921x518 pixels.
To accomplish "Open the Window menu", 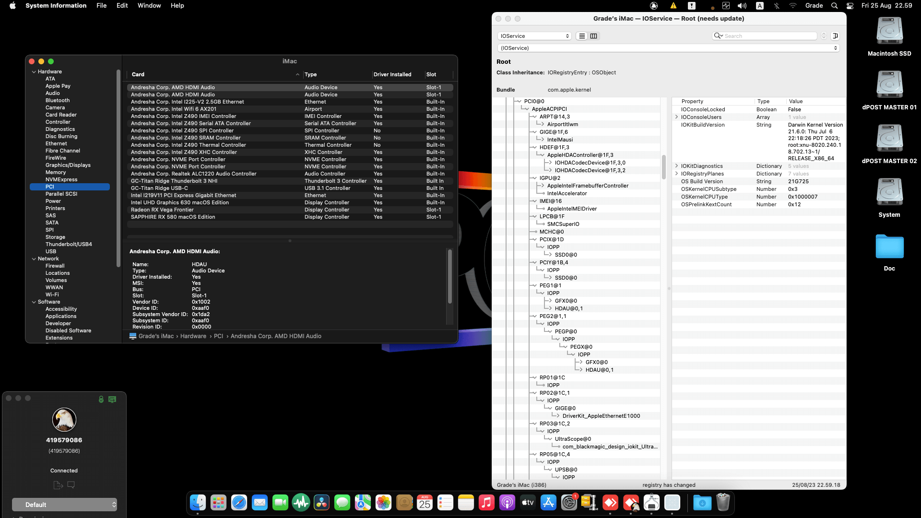I will pyautogui.click(x=149, y=6).
